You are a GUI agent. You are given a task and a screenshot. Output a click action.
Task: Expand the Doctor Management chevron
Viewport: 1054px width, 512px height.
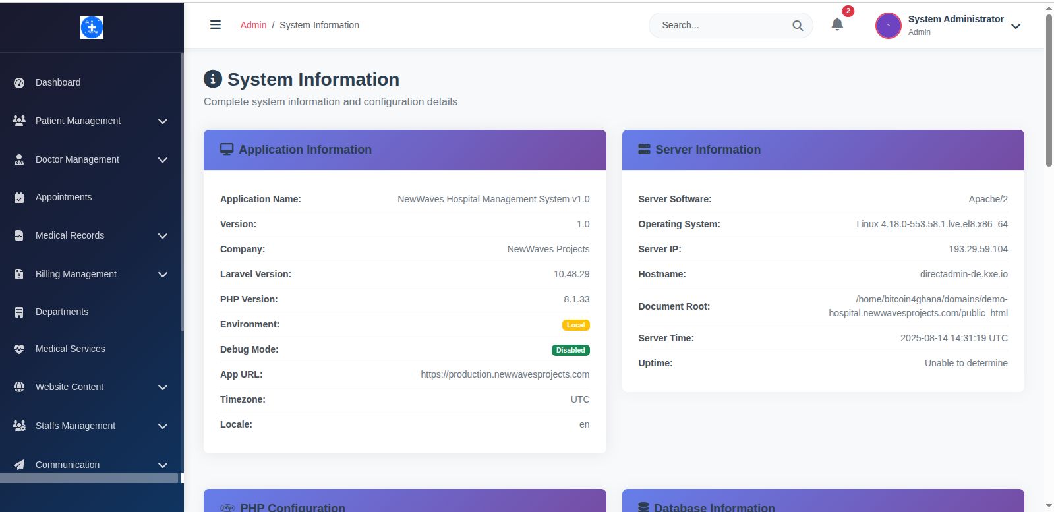163,160
